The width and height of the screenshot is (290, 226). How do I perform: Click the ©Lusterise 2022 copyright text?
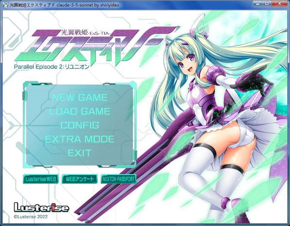[x=31, y=216]
